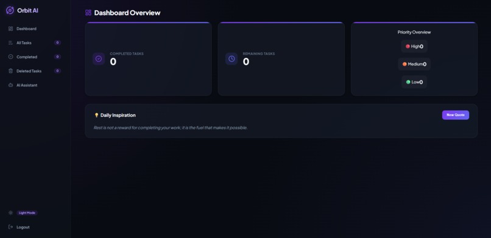Viewport: 491px width, 238px height.
Task: Click the High priority chip
Action: pyautogui.click(x=414, y=46)
